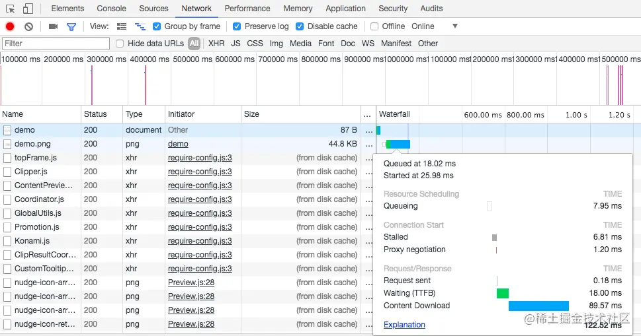Viewport: 641px width, 336px height.
Task: Sort by the Initiator column header
Action: pyautogui.click(x=203, y=114)
